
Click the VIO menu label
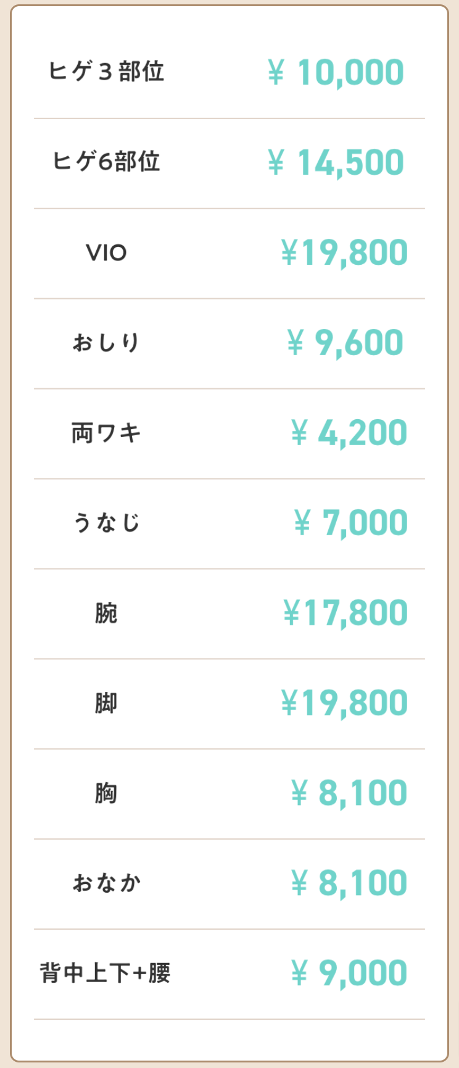pos(106,252)
